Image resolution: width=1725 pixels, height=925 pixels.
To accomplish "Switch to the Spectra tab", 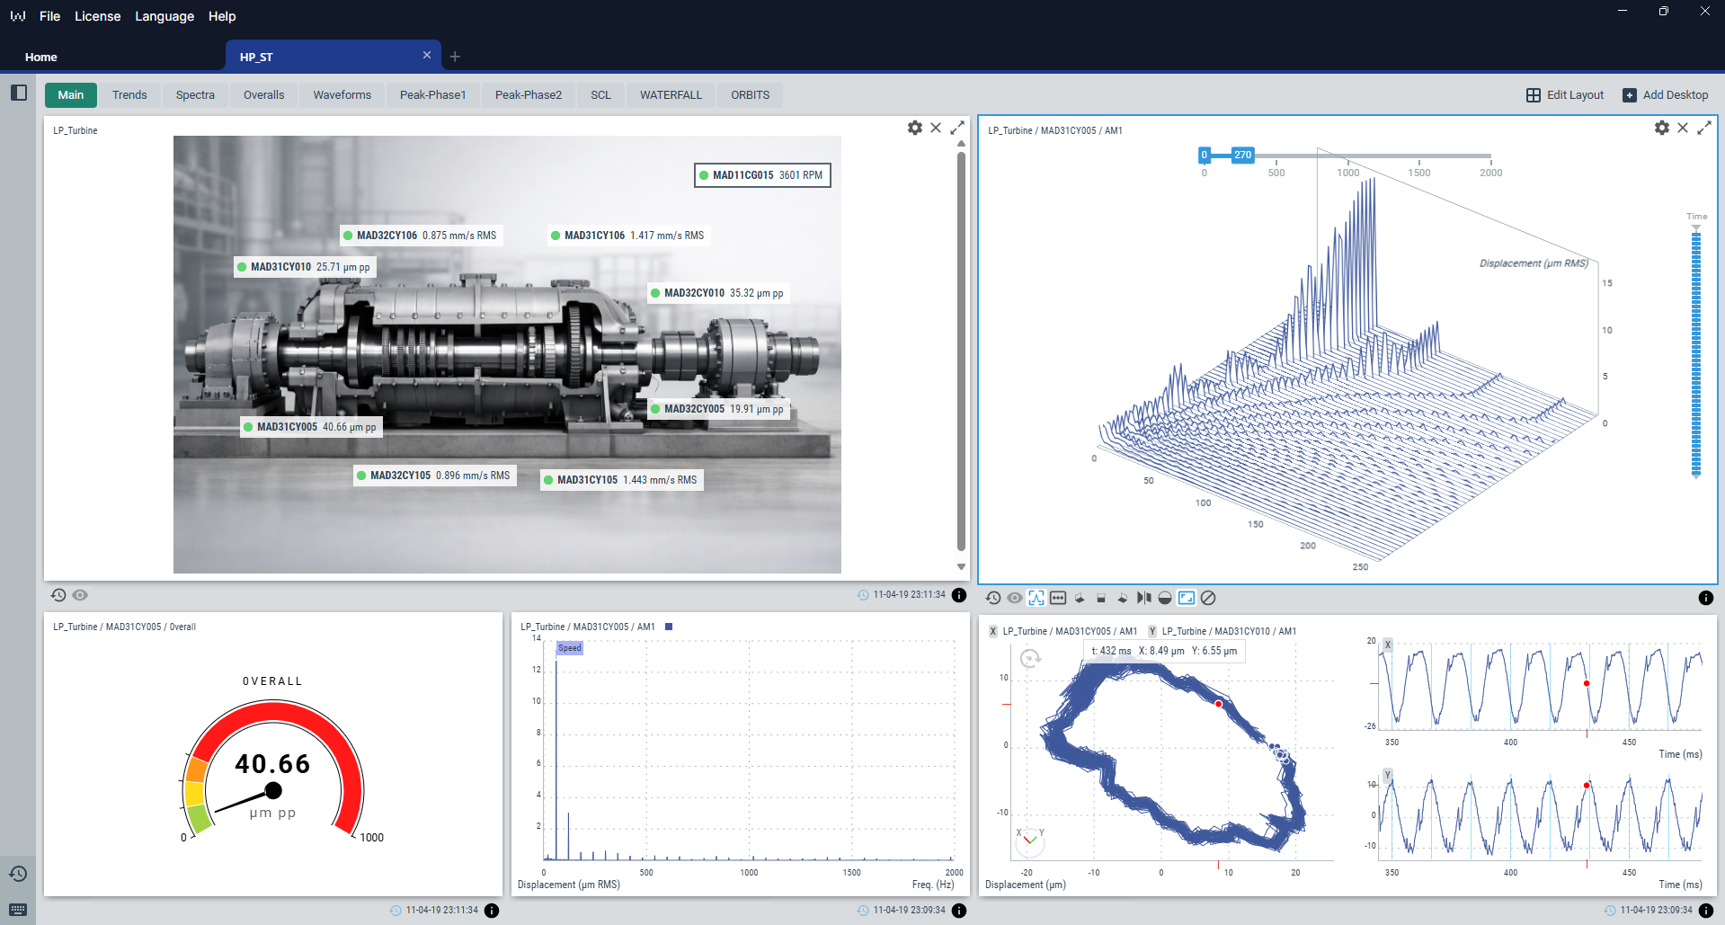I will coord(195,95).
